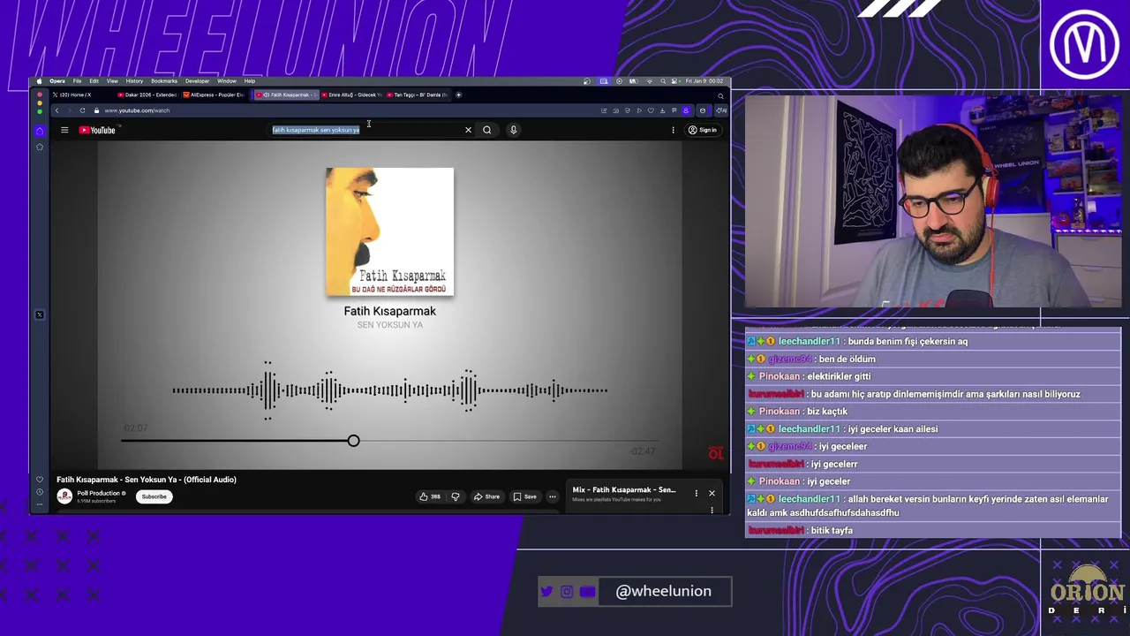Image resolution: width=1130 pixels, height=636 pixels.
Task: Click the Share button
Action: pyautogui.click(x=486, y=496)
